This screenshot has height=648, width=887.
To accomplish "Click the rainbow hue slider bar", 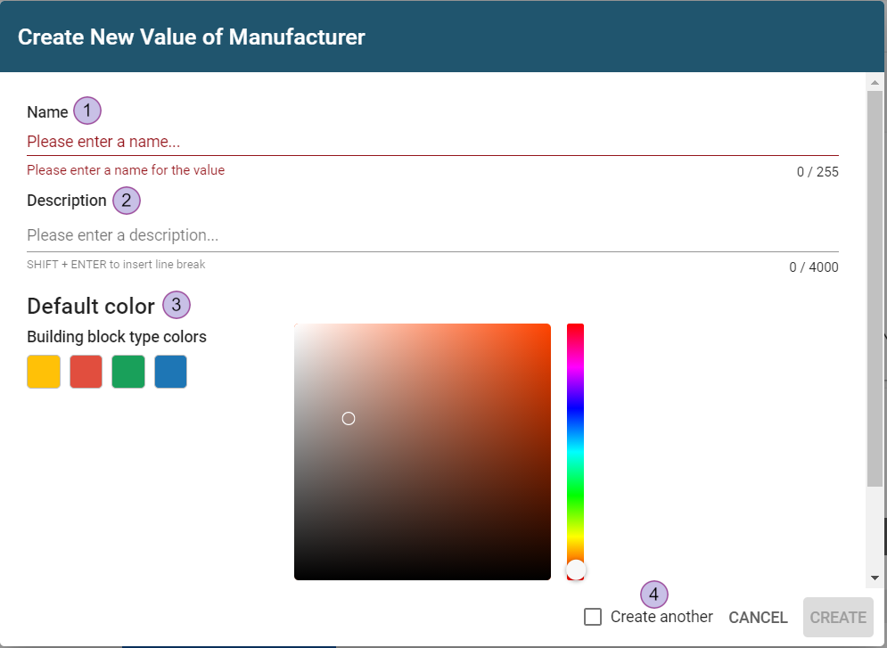I will [575, 428].
